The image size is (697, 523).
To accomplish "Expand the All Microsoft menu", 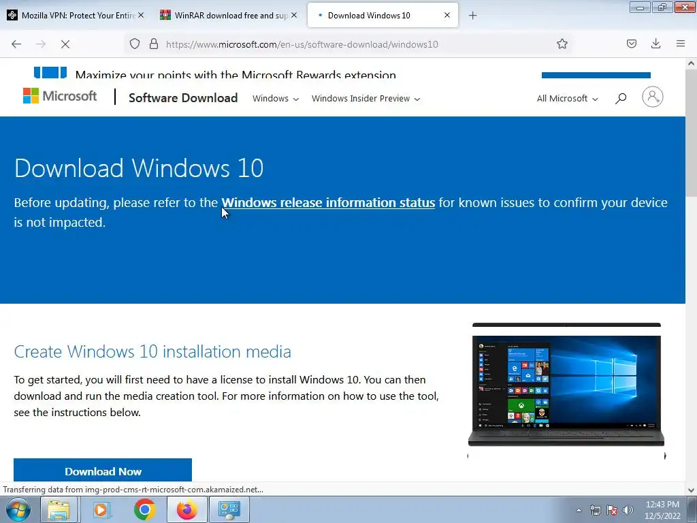I will click(x=567, y=98).
